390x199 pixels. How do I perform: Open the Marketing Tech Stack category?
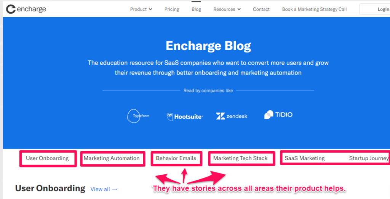point(240,158)
